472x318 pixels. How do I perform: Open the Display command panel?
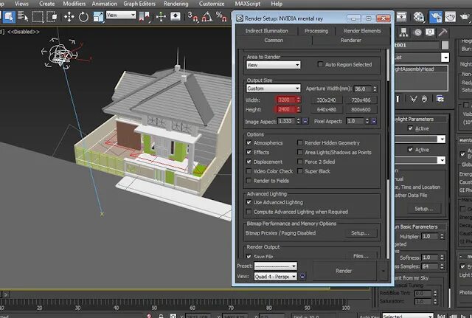(430, 32)
